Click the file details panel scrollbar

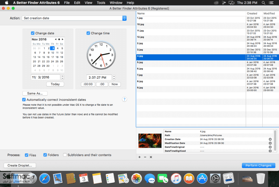275,141
